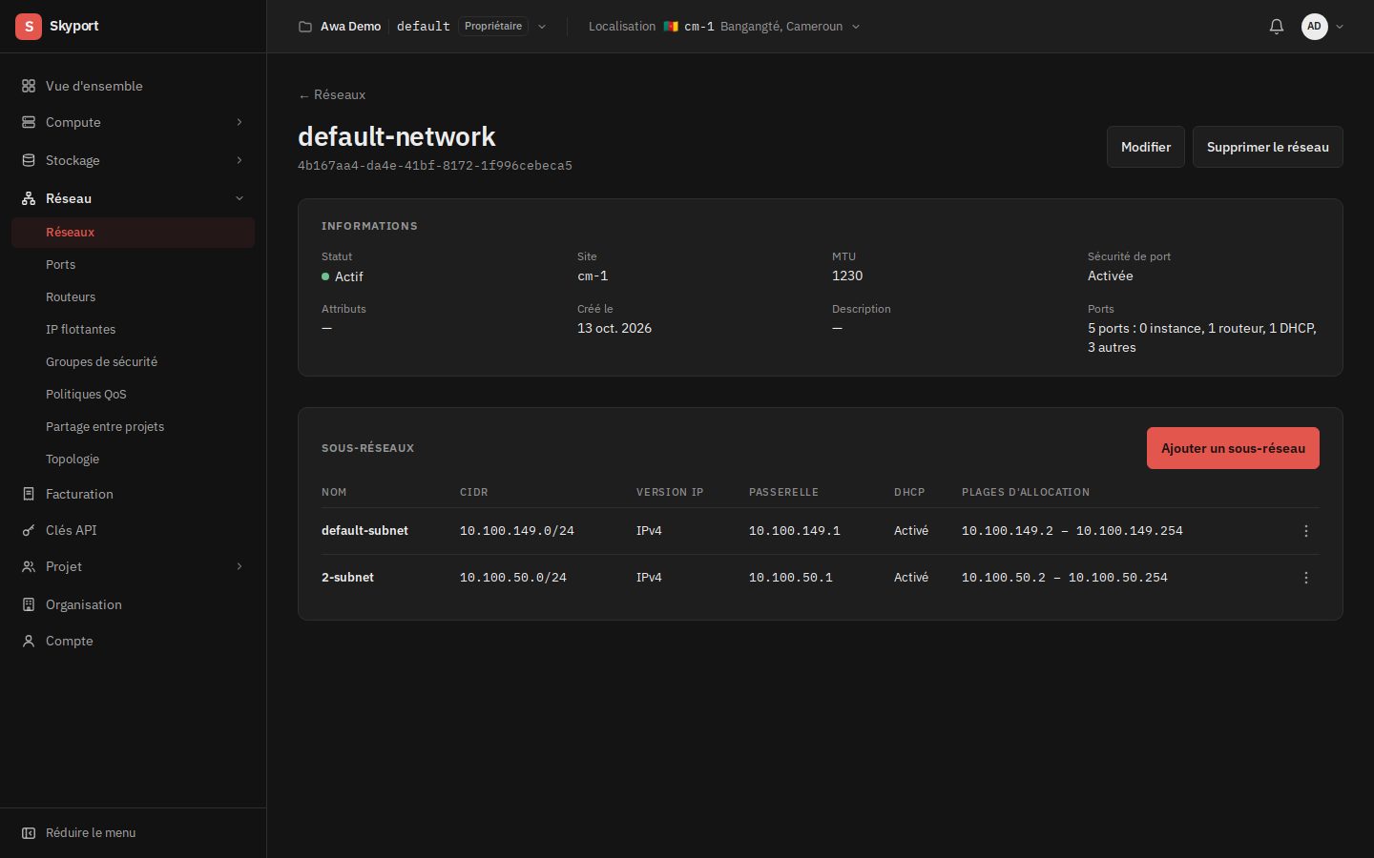The width and height of the screenshot is (1374, 858).
Task: Click the network UUID text 4b167aa4
Action: [x=435, y=166]
